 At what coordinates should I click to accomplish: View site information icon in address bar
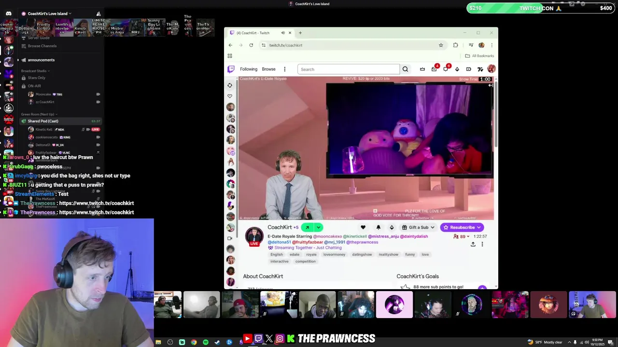click(264, 45)
